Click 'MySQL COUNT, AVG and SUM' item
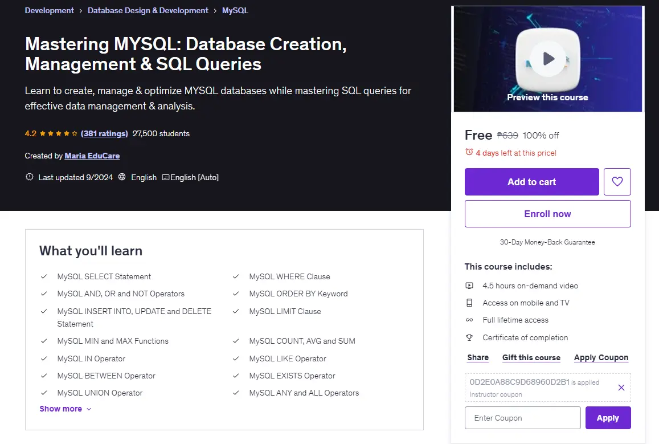659x444 pixels. [302, 341]
